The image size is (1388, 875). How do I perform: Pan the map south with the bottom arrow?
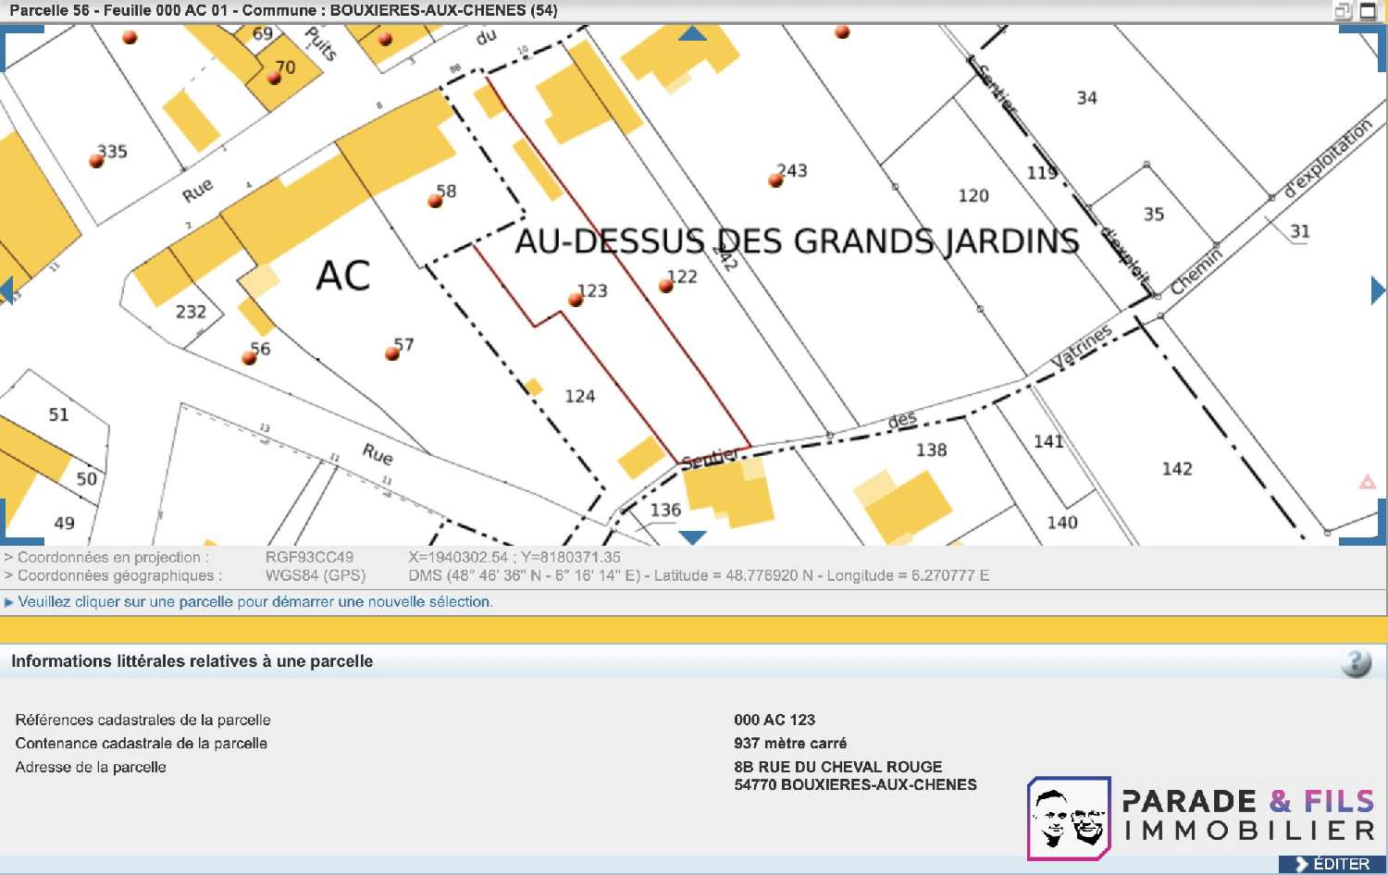point(692,537)
